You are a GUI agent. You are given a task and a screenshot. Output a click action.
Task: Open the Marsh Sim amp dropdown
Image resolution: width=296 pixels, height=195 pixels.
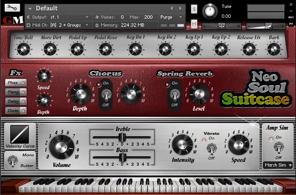[277, 165]
